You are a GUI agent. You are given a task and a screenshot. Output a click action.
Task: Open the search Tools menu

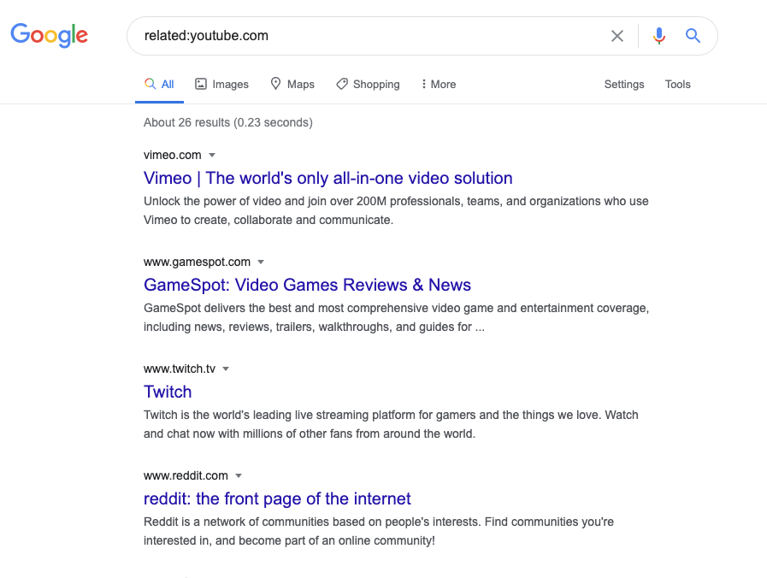[677, 84]
